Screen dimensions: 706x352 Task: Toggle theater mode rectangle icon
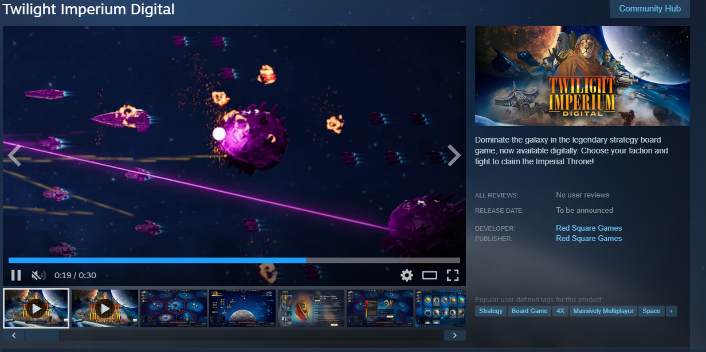[430, 275]
